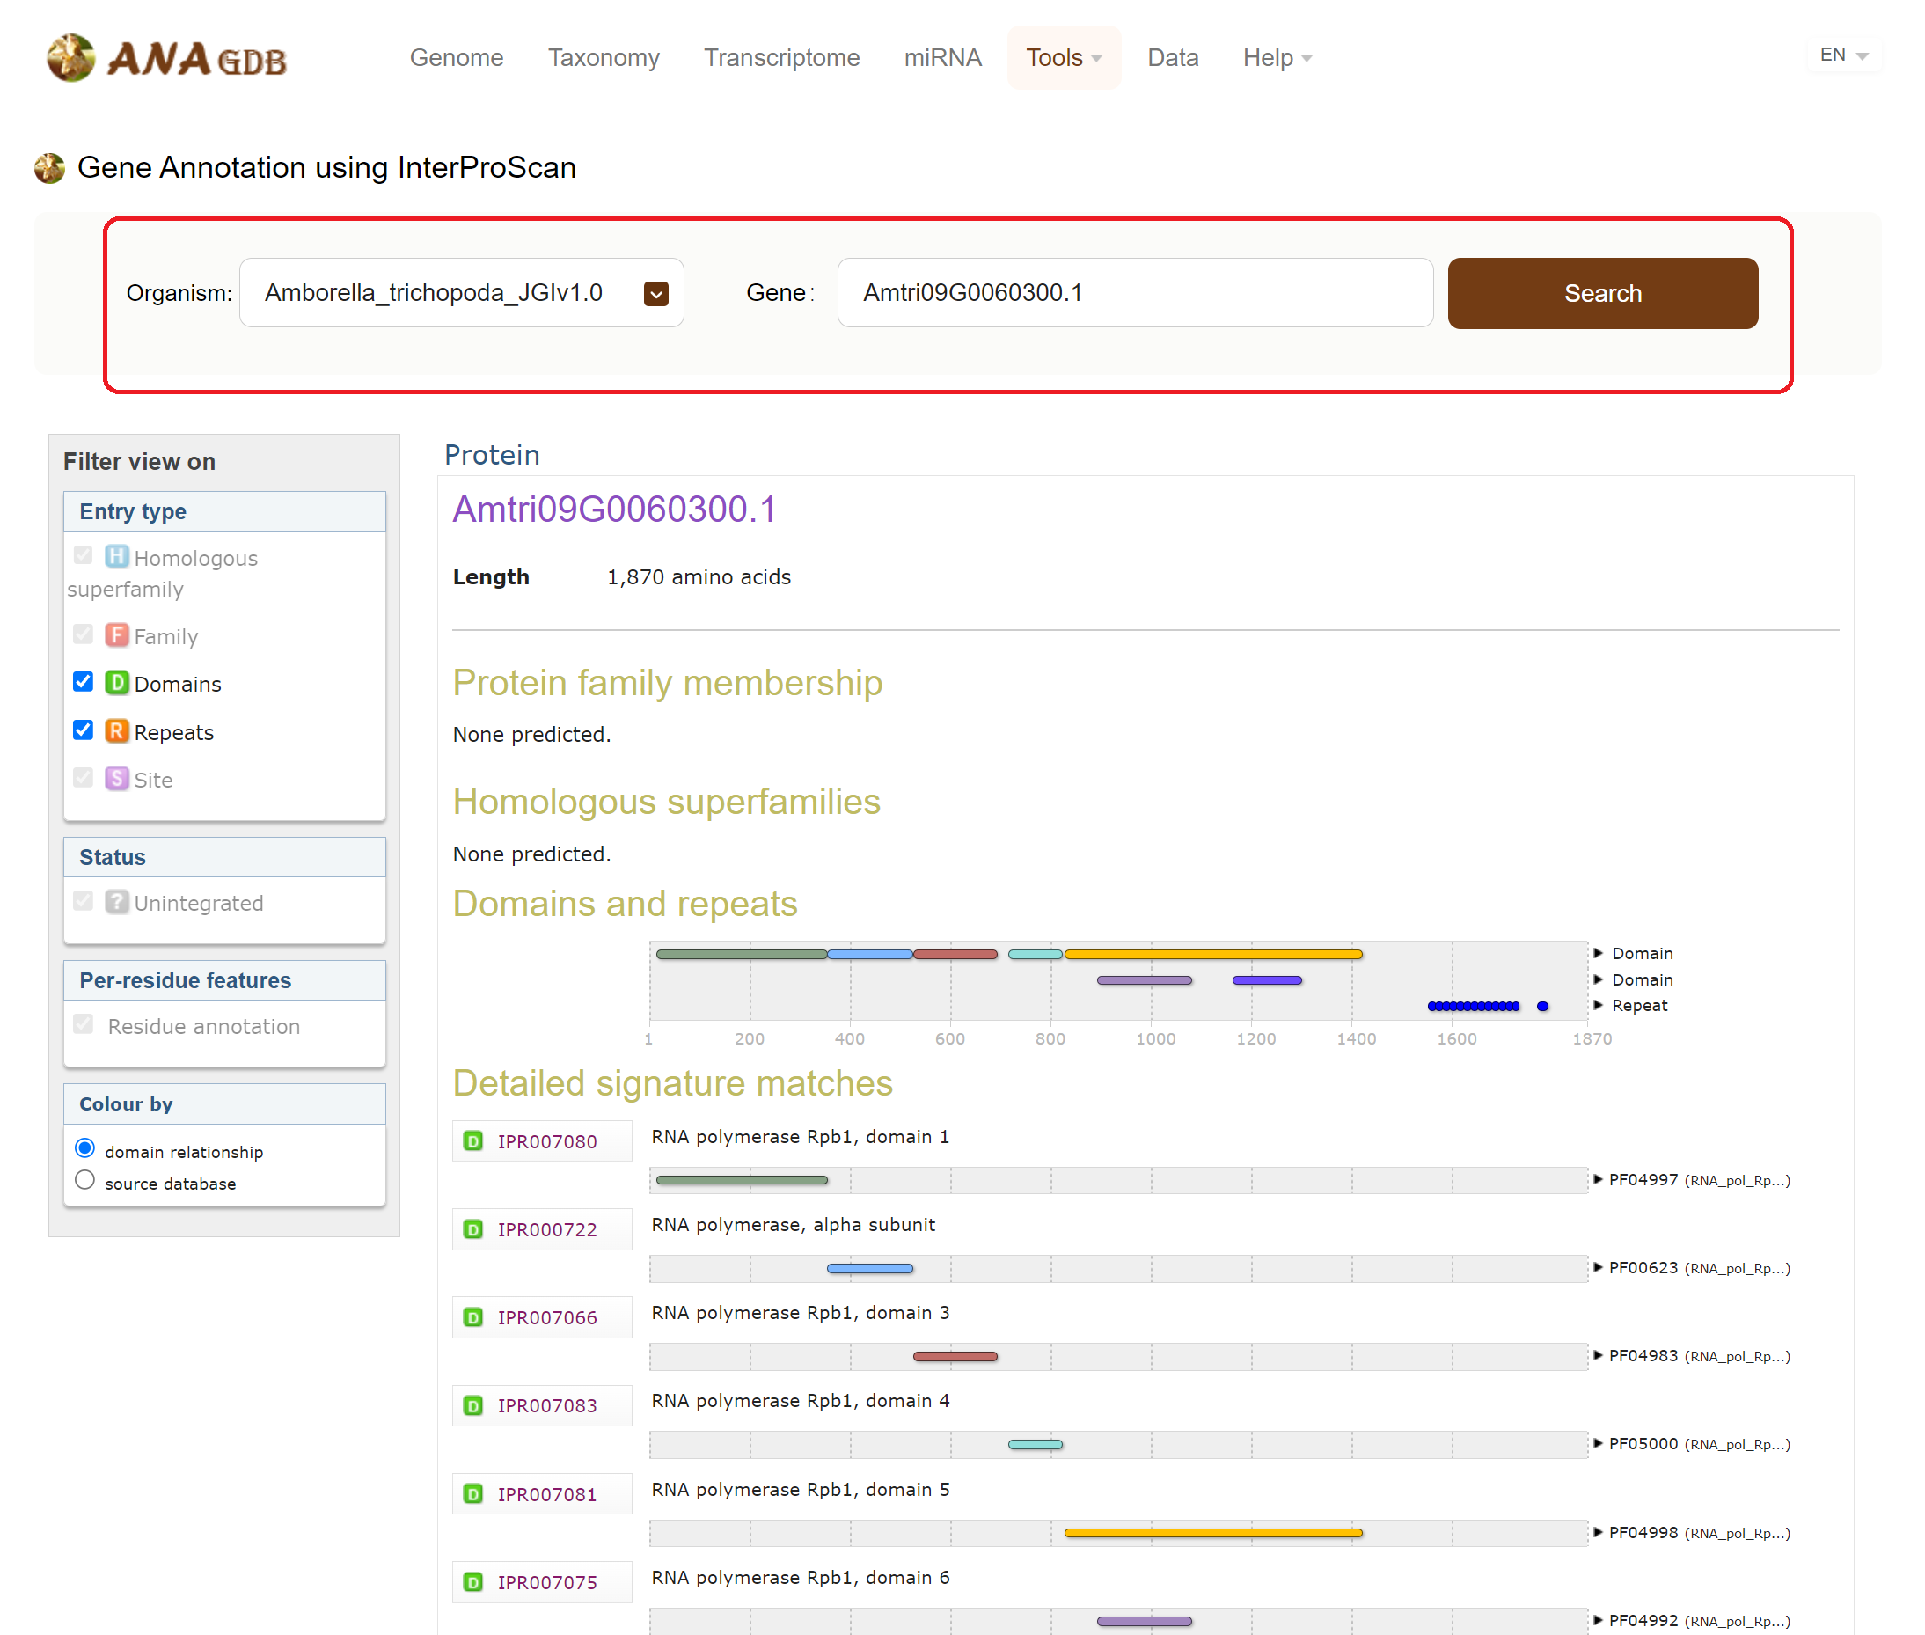This screenshot has height=1635, width=1925.
Task: Click the ANA GDB logo
Action: coord(167,58)
